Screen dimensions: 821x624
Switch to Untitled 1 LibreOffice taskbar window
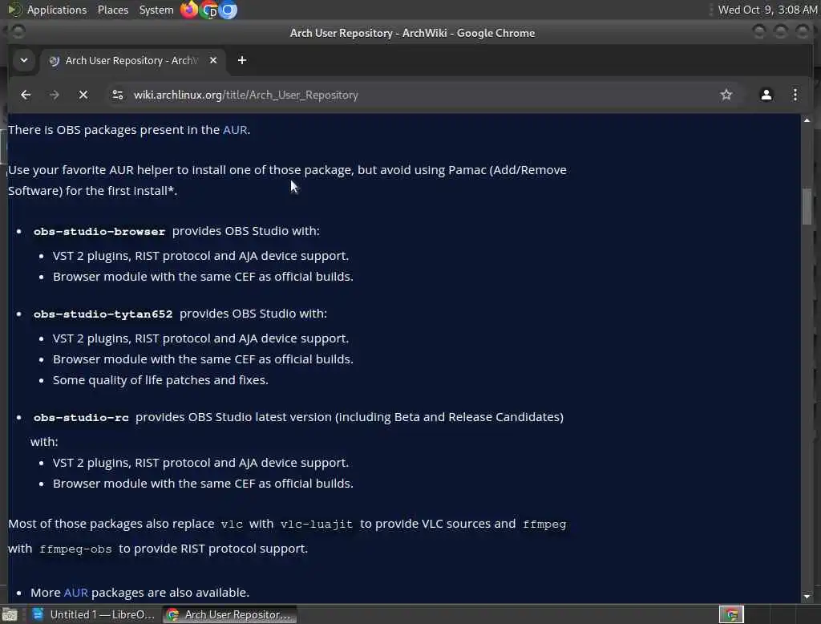pyautogui.click(x=93, y=614)
